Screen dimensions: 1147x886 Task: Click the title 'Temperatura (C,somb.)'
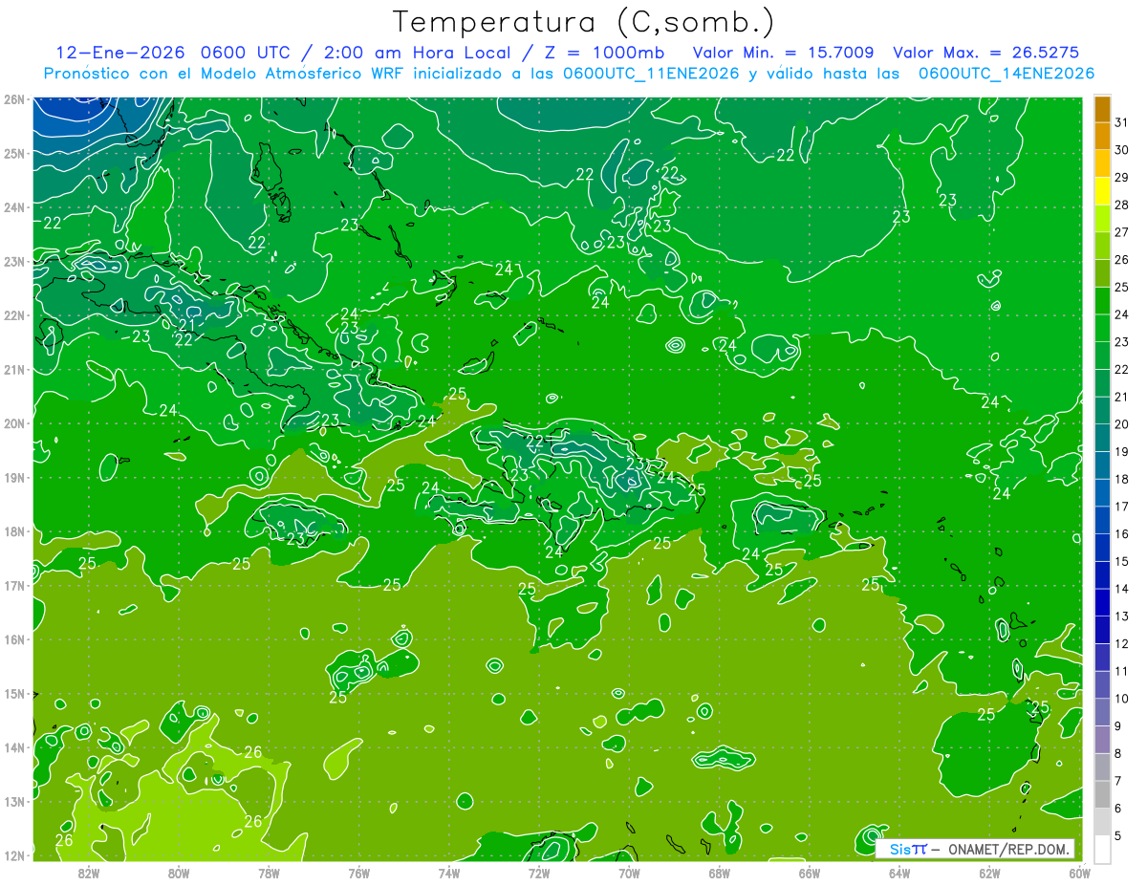(584, 22)
